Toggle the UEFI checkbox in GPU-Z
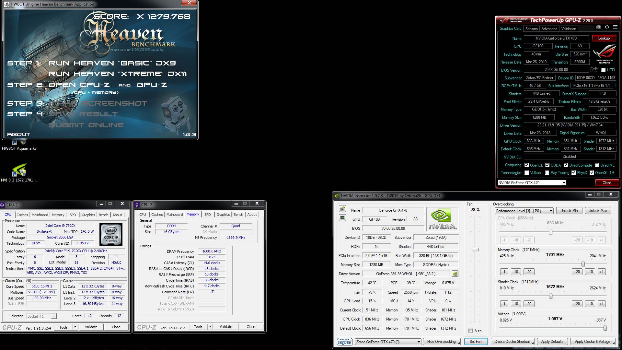The height and width of the screenshot is (350, 622). point(603,70)
